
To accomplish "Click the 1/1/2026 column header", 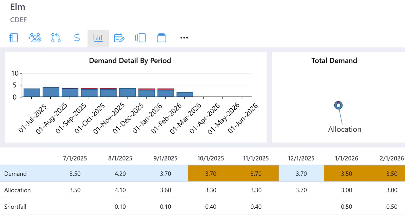I will pyautogui.click(x=347, y=158).
